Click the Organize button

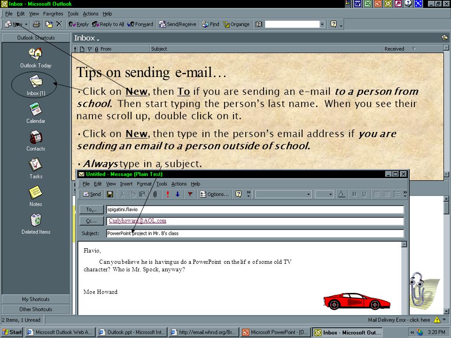236,24
